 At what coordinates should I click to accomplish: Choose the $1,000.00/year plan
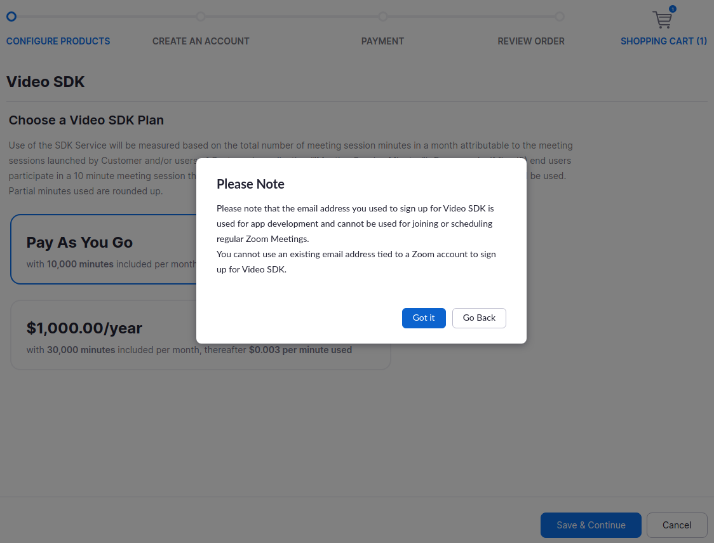(x=200, y=335)
